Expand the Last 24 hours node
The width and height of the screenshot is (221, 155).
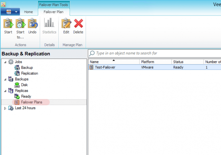(x=4, y=108)
